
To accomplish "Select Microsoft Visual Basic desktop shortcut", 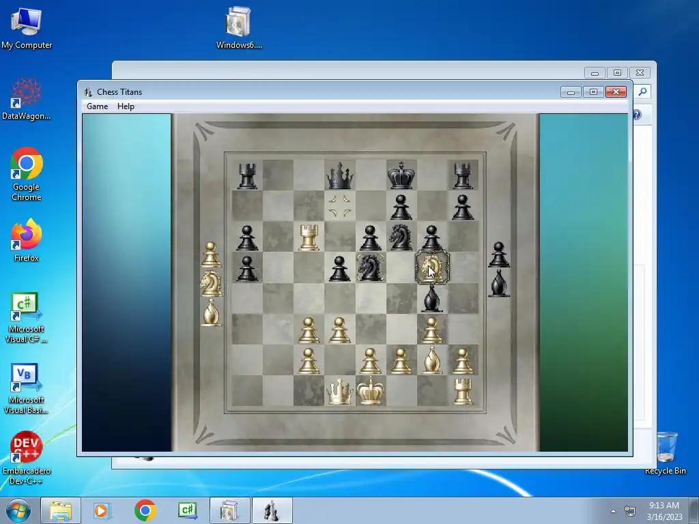I will pos(27,389).
